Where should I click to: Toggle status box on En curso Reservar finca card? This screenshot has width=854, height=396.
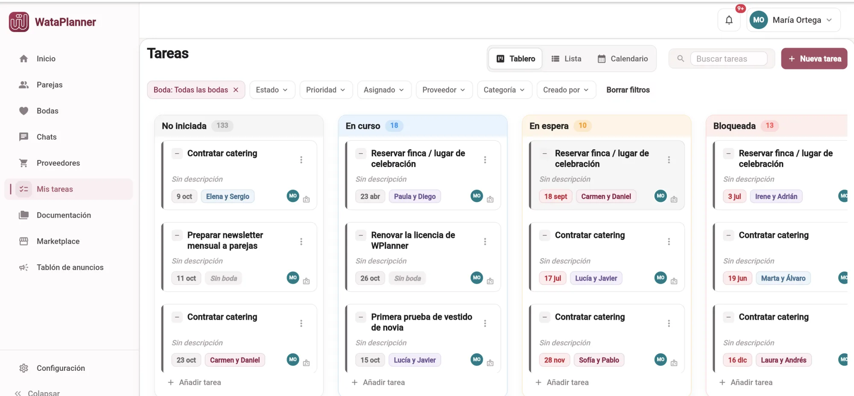click(x=361, y=153)
